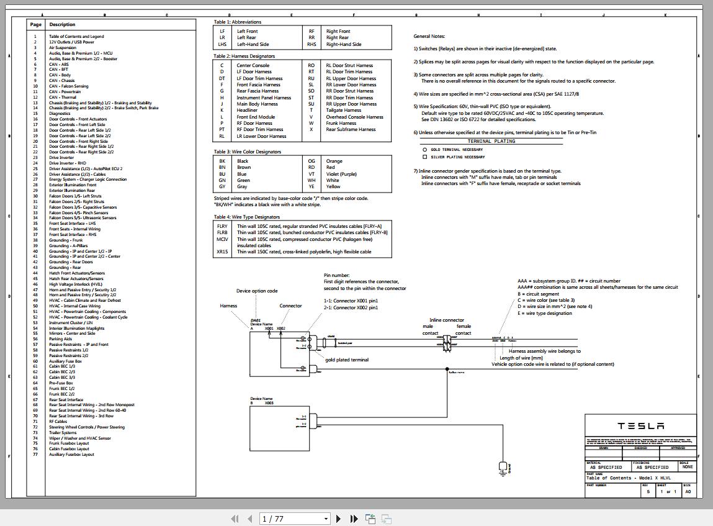Click the vertical scrollbar on the right
The image size is (713, 526).
(709, 261)
